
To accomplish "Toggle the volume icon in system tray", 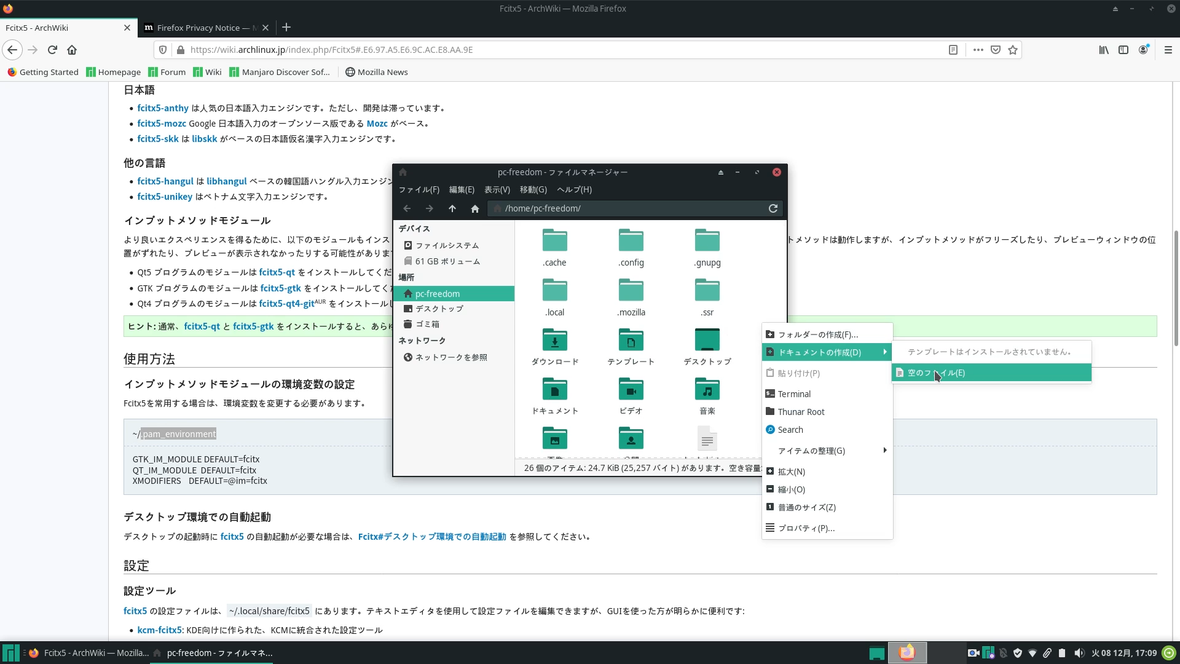I will pyautogui.click(x=1079, y=653).
